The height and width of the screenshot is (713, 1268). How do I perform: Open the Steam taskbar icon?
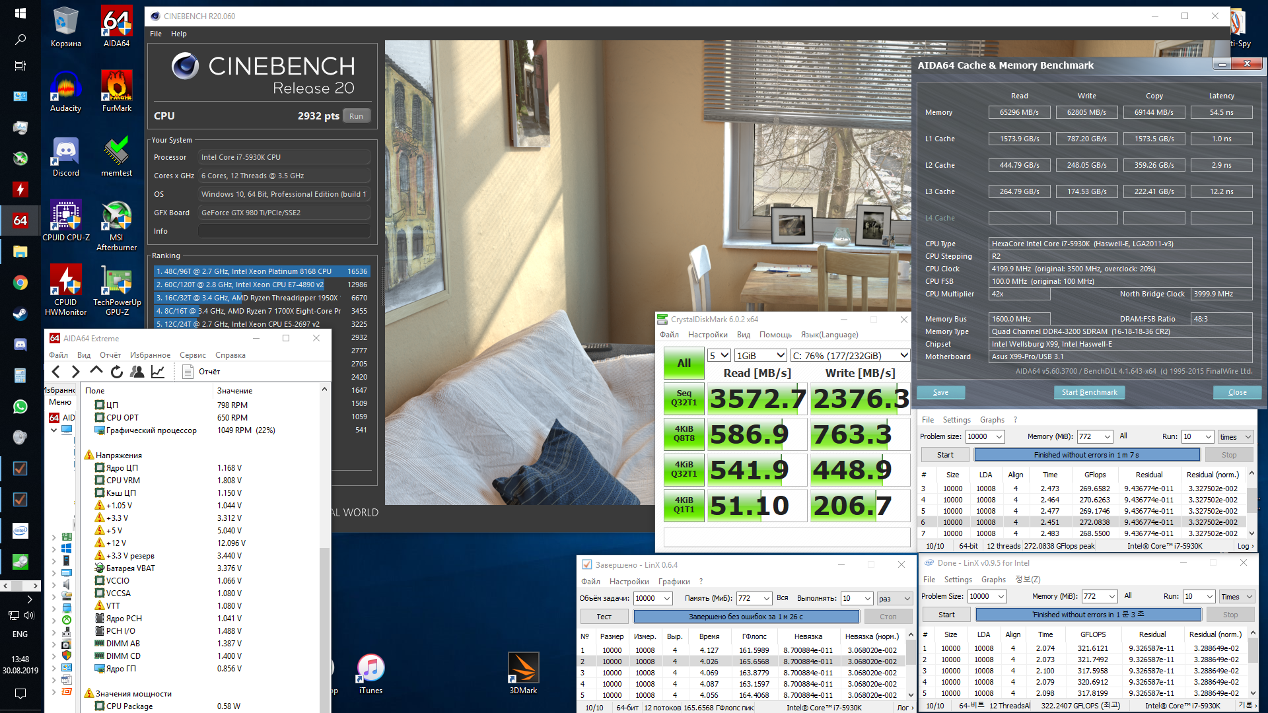point(20,314)
